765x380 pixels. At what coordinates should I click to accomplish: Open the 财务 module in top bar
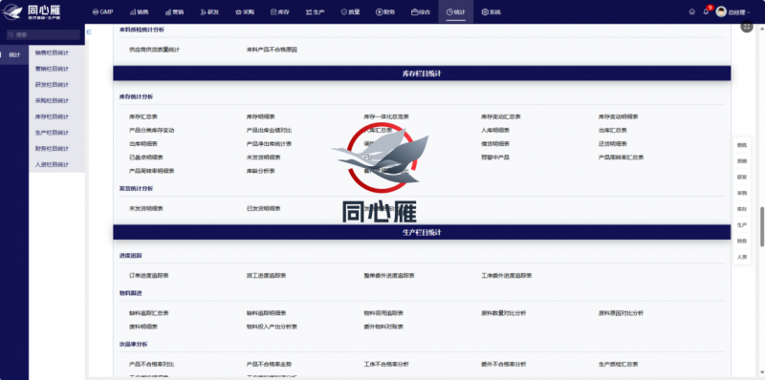(385, 11)
